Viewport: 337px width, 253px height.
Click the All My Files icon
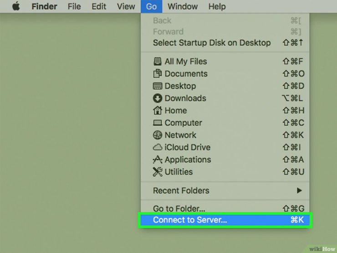click(157, 62)
